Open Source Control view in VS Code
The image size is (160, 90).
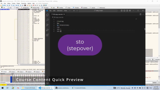[x=47, y=25]
